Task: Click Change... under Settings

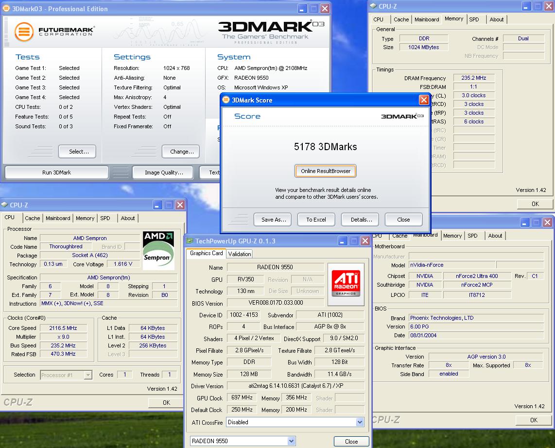Action: click(x=180, y=152)
